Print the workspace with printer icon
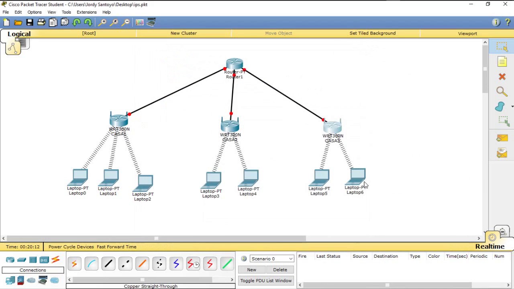Screen dimensions: 514x289 click(41, 22)
